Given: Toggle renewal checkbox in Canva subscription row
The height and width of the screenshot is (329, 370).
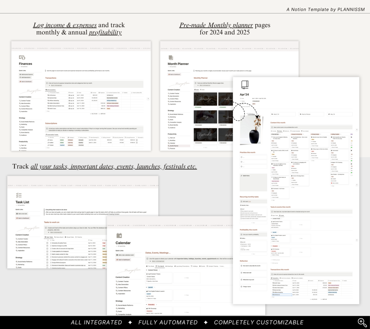Looking at the screenshot, I should pos(137,140).
